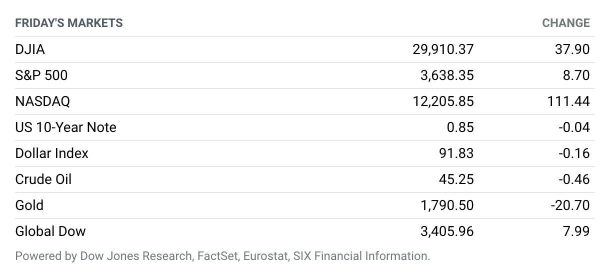The image size is (608, 278).
Task: Click the FRIDAY'S MARKETS column header
Action: pyautogui.click(x=69, y=23)
